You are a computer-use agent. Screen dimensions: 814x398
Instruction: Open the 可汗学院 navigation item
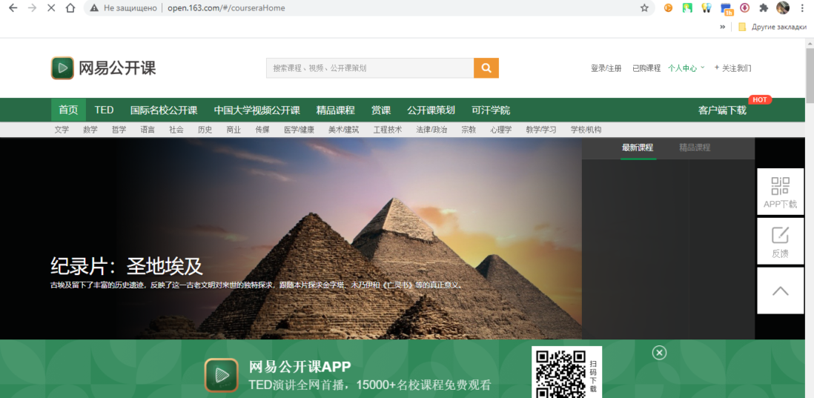[x=491, y=110]
